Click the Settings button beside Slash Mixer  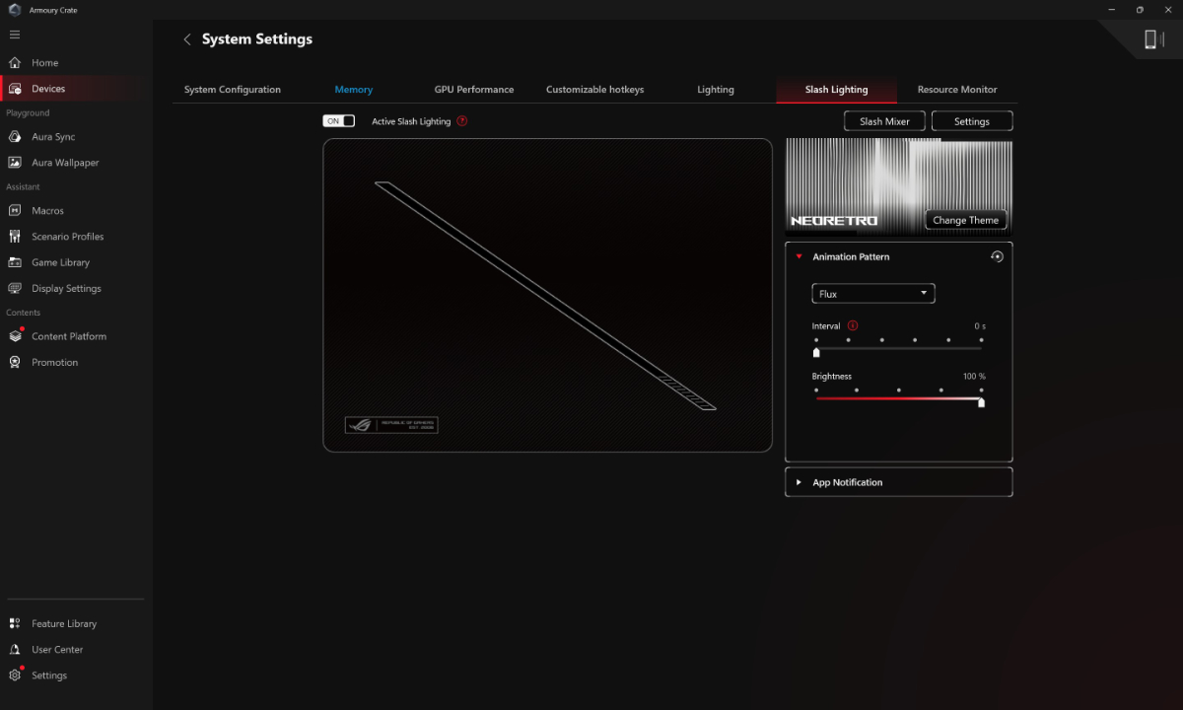(972, 121)
